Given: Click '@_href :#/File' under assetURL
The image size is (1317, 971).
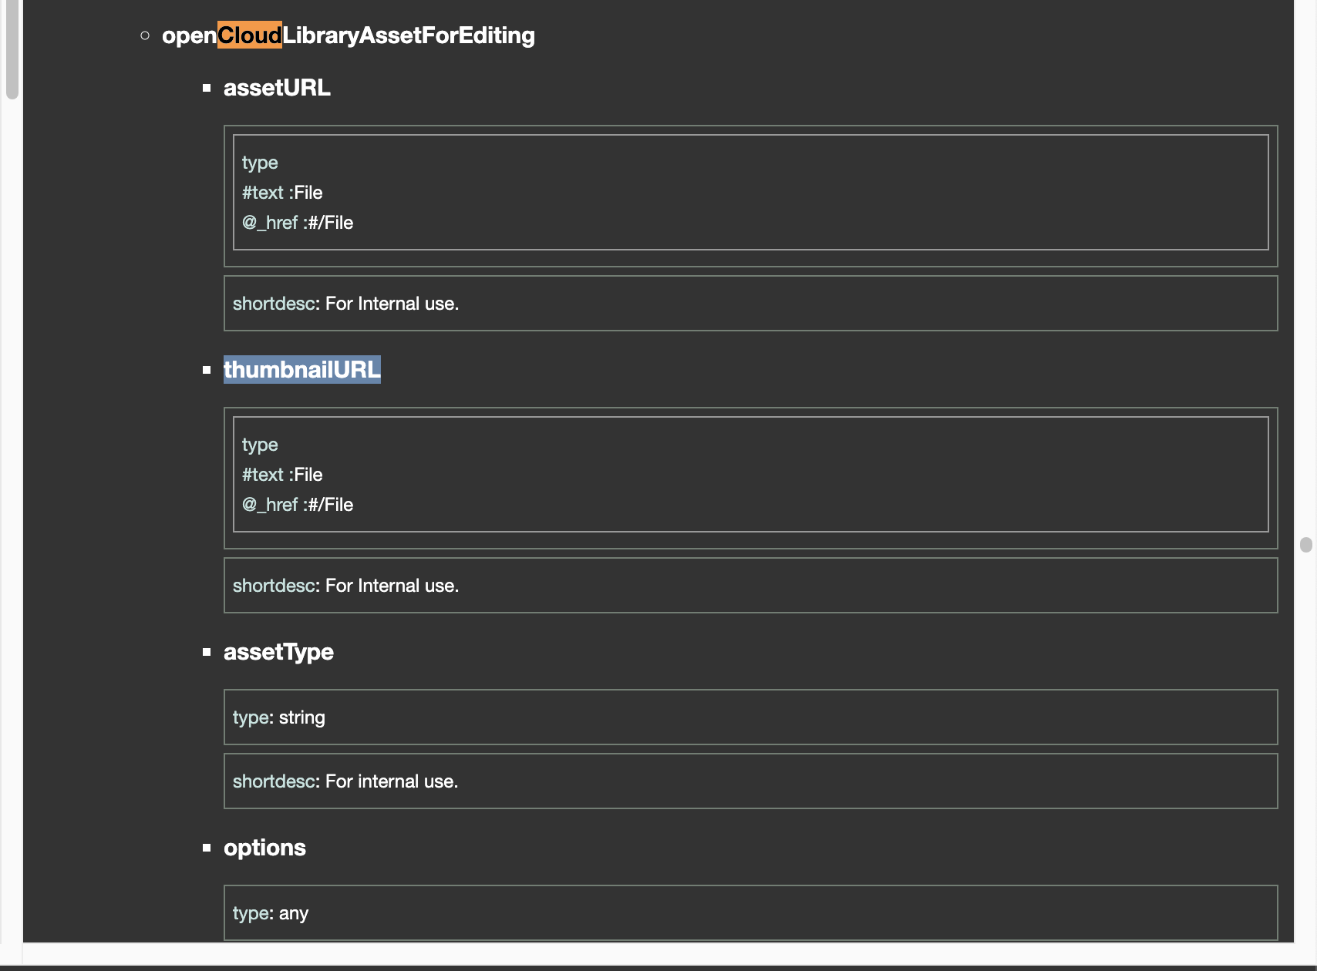Looking at the screenshot, I should click(298, 223).
